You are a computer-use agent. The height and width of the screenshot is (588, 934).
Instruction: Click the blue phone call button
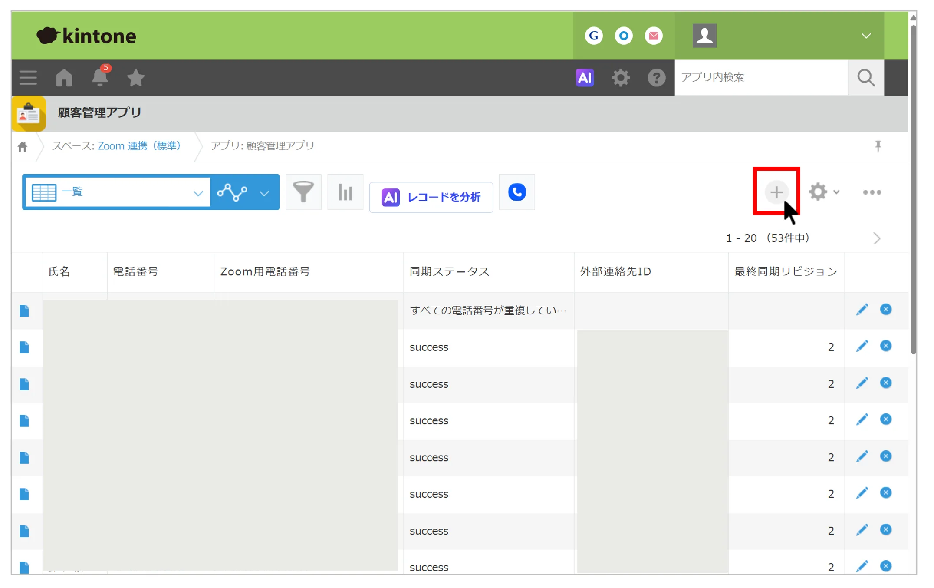517,192
